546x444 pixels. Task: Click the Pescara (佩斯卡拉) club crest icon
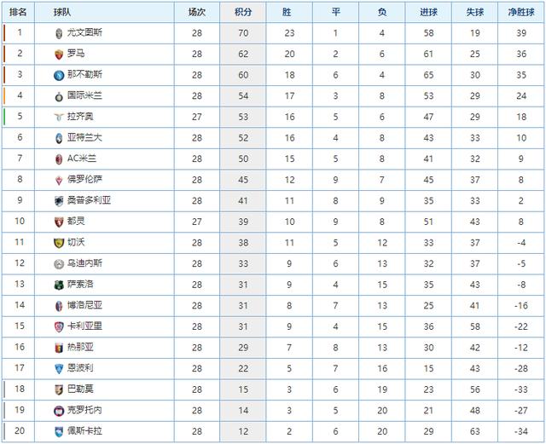point(57,431)
